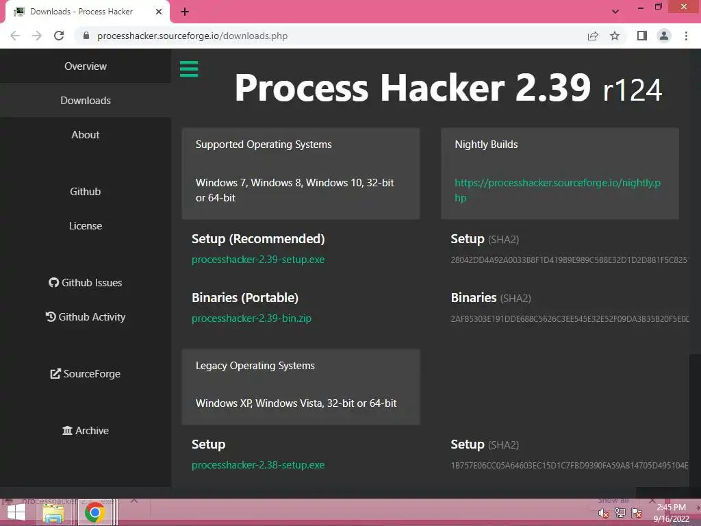Screen dimensions: 701x526
Task: Download processhacker-2.39-setup.exe
Action: click(x=258, y=260)
